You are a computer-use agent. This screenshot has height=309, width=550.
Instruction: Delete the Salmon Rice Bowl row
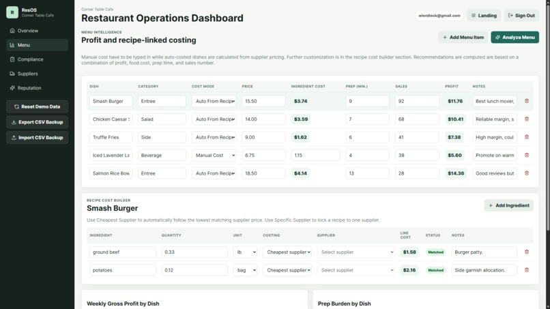click(527, 173)
